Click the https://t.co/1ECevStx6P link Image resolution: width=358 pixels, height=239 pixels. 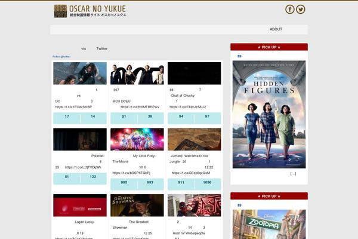tap(73, 107)
